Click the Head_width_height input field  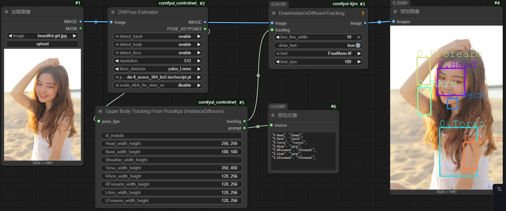click(171, 144)
